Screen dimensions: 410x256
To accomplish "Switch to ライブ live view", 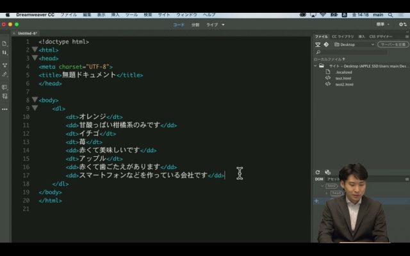I will pyautogui.click(x=212, y=24).
